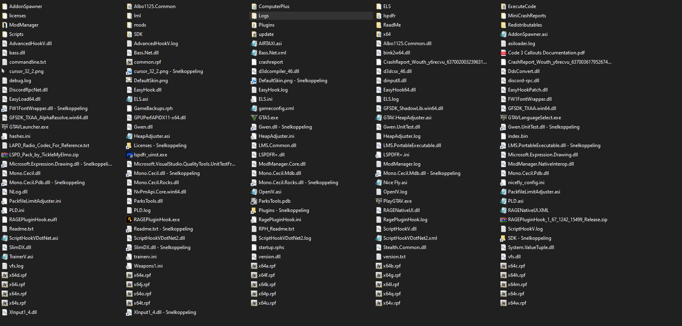Select commandline.txt file

pos(24,62)
